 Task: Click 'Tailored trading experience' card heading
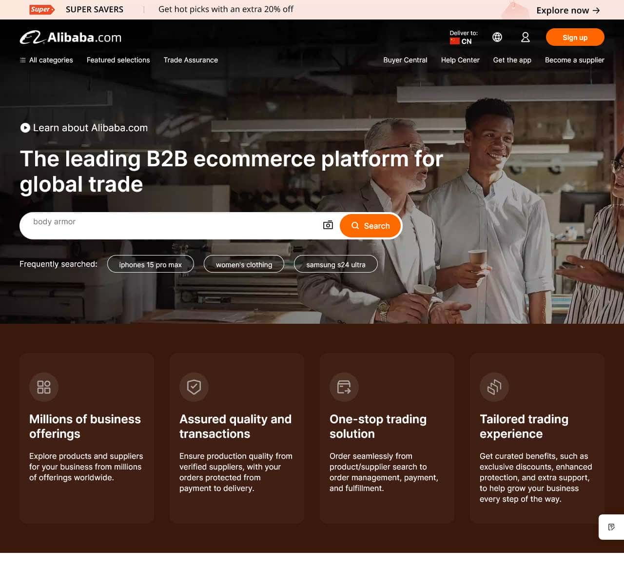tap(524, 427)
